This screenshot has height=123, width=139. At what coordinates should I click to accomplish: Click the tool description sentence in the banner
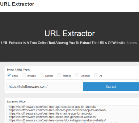pos(69,43)
